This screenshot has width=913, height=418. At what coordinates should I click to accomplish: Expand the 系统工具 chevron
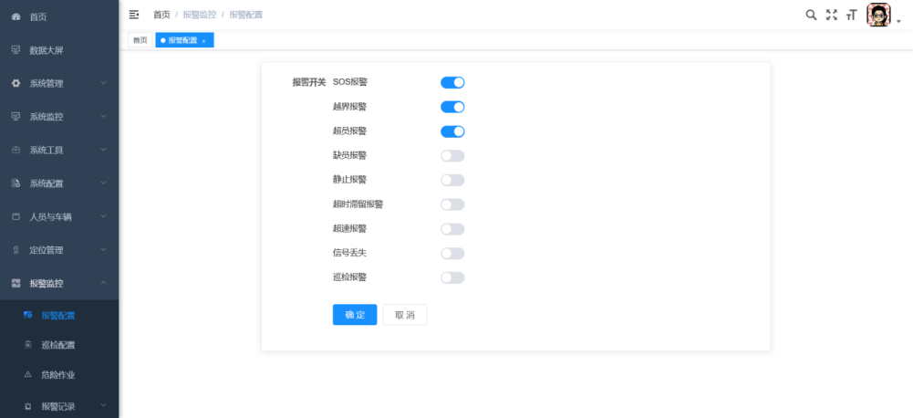104,150
